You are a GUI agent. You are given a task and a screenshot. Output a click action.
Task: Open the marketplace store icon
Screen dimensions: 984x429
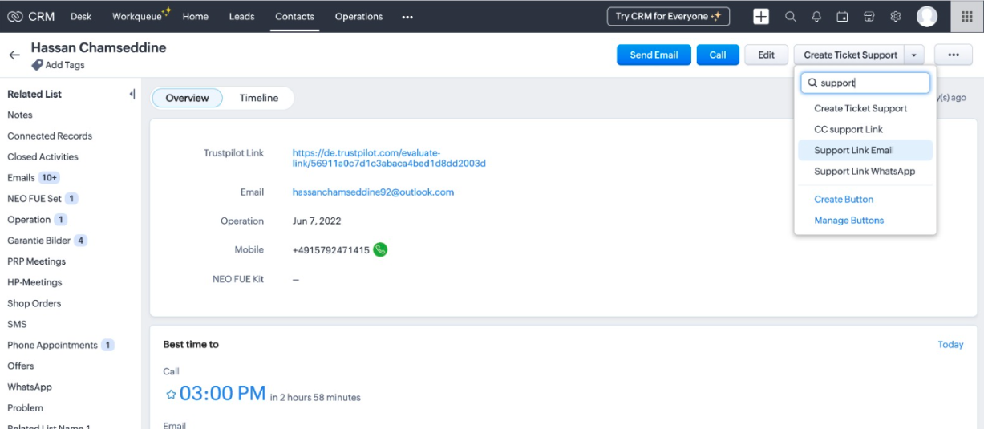(869, 16)
